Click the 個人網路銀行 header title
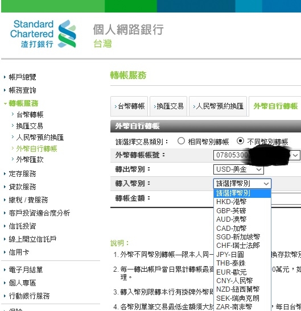301x311 pixels. tap(128, 30)
